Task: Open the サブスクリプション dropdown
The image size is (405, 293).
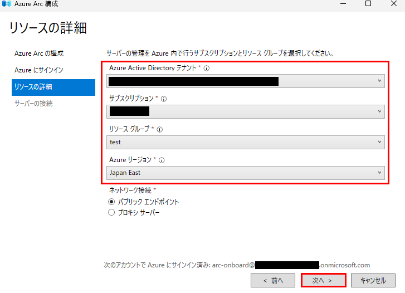Action: 245,111
